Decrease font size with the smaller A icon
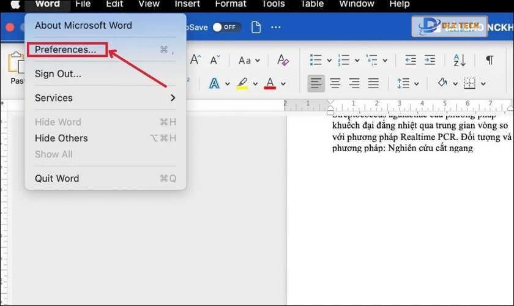This screenshot has width=514, height=306. coord(215,60)
